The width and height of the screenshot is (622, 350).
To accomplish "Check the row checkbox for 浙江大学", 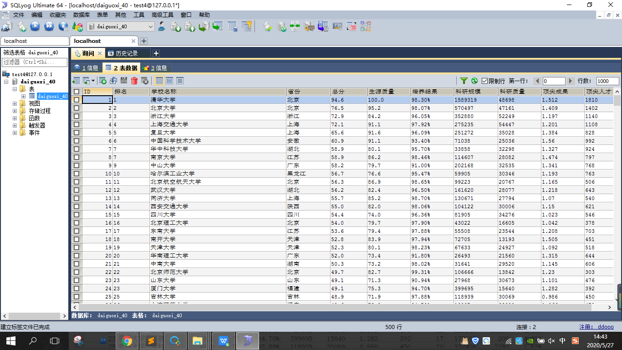I will point(76,116).
